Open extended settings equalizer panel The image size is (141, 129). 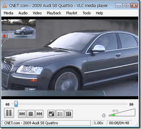click(x=69, y=114)
